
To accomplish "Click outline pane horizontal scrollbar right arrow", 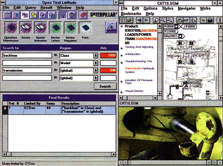I will (155, 98).
